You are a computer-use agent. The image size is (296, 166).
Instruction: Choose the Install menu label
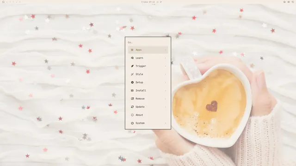pyautogui.click(x=141, y=90)
